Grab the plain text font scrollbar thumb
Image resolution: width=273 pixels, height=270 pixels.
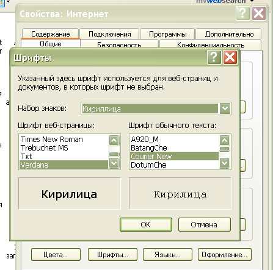point(225,149)
